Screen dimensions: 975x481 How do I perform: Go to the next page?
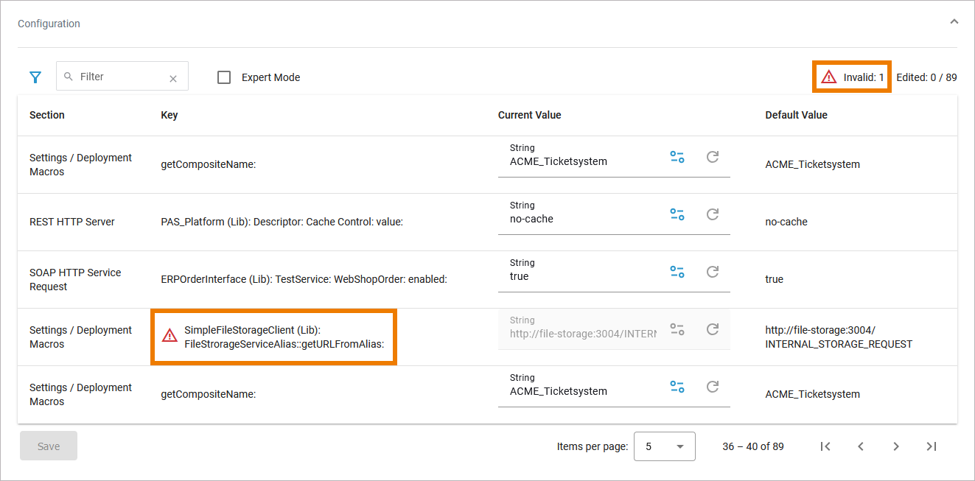[896, 446]
